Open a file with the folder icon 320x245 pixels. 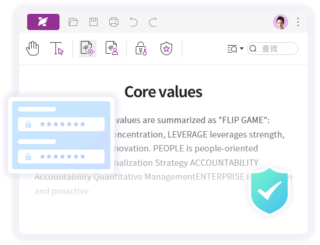(x=73, y=22)
